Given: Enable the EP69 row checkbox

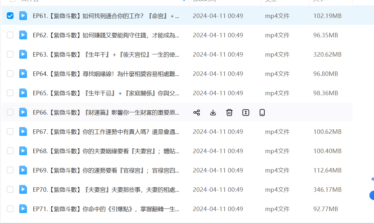Looking at the screenshot, I should coord(10,170).
